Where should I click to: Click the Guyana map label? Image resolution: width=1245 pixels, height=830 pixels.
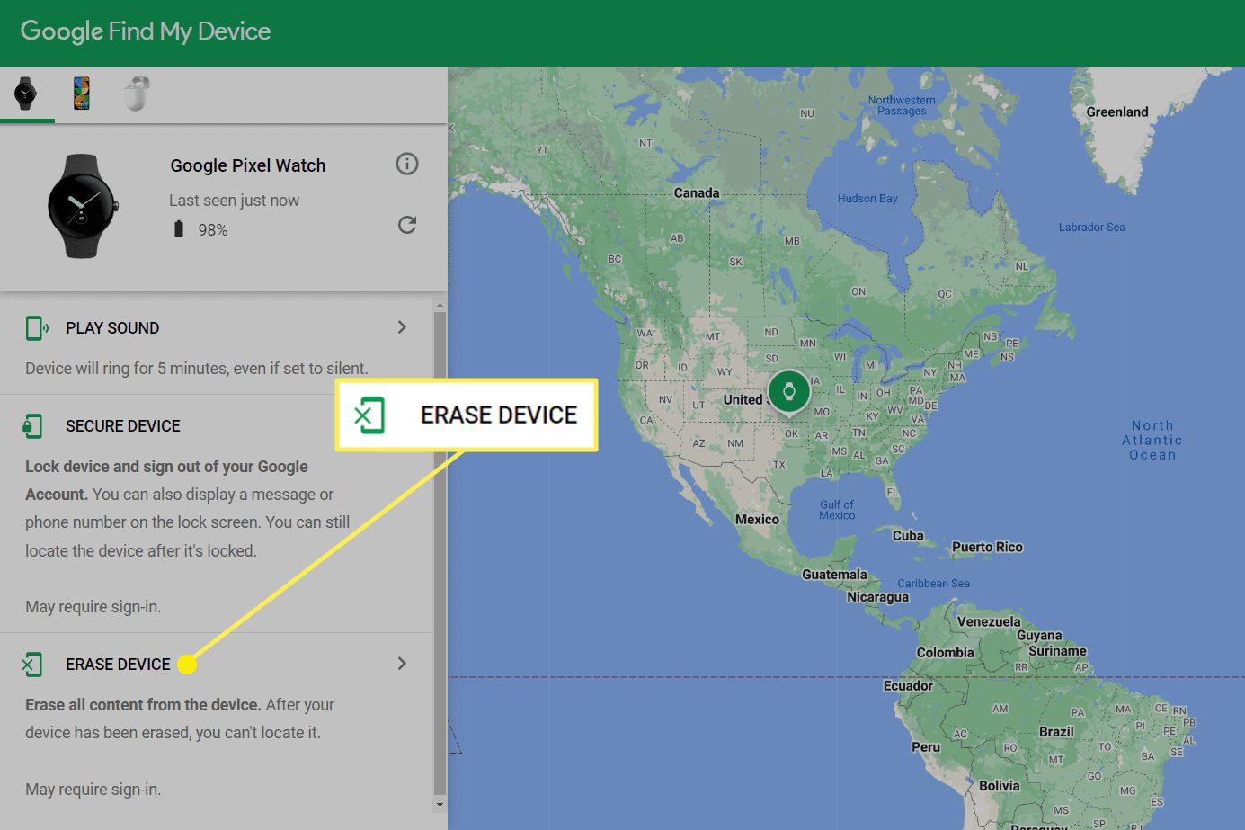point(1039,636)
